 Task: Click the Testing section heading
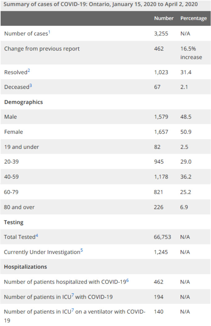tap(14, 222)
